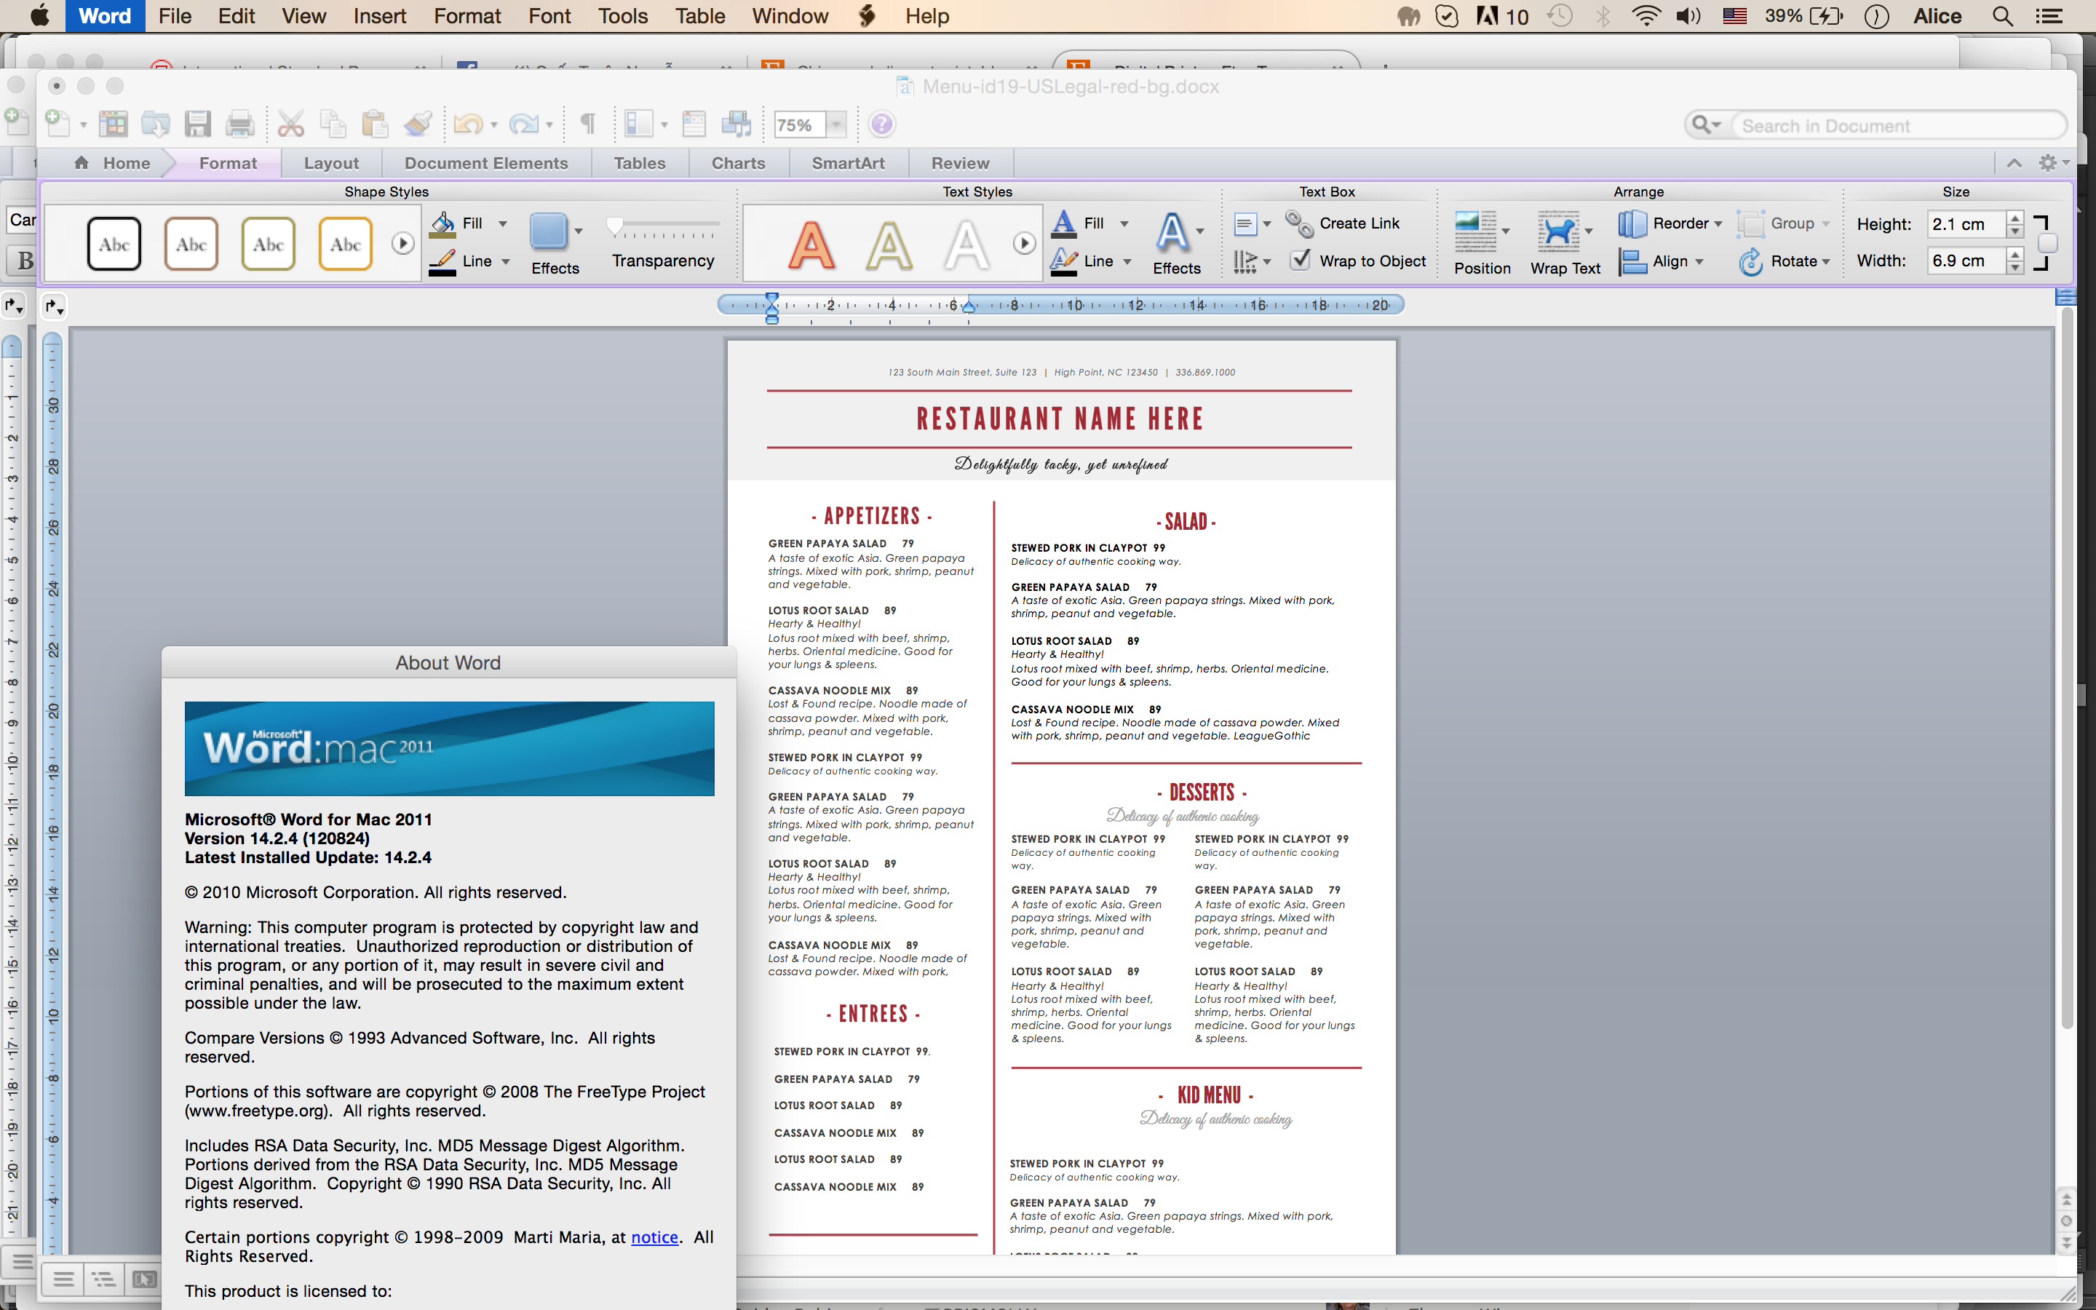This screenshot has width=2096, height=1310.
Task: Click the SmartArt ribbon tab
Action: pyautogui.click(x=848, y=163)
